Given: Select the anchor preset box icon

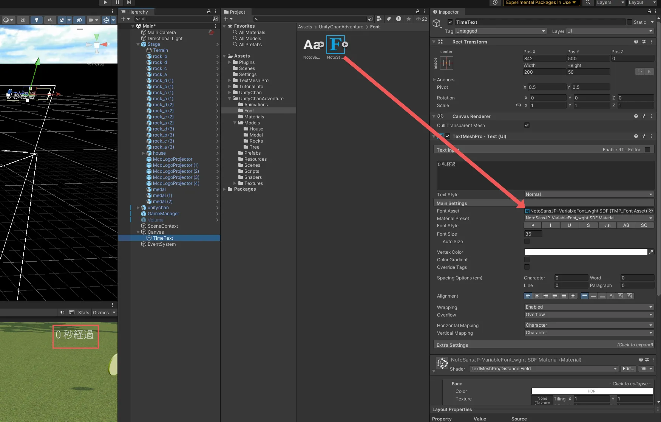Looking at the screenshot, I should click(446, 63).
